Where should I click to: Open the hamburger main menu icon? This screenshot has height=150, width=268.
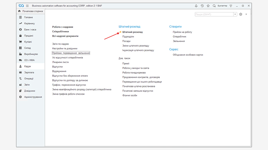[27, 6]
